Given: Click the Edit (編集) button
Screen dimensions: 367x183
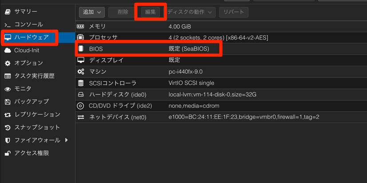Looking at the screenshot, I should [x=150, y=12].
